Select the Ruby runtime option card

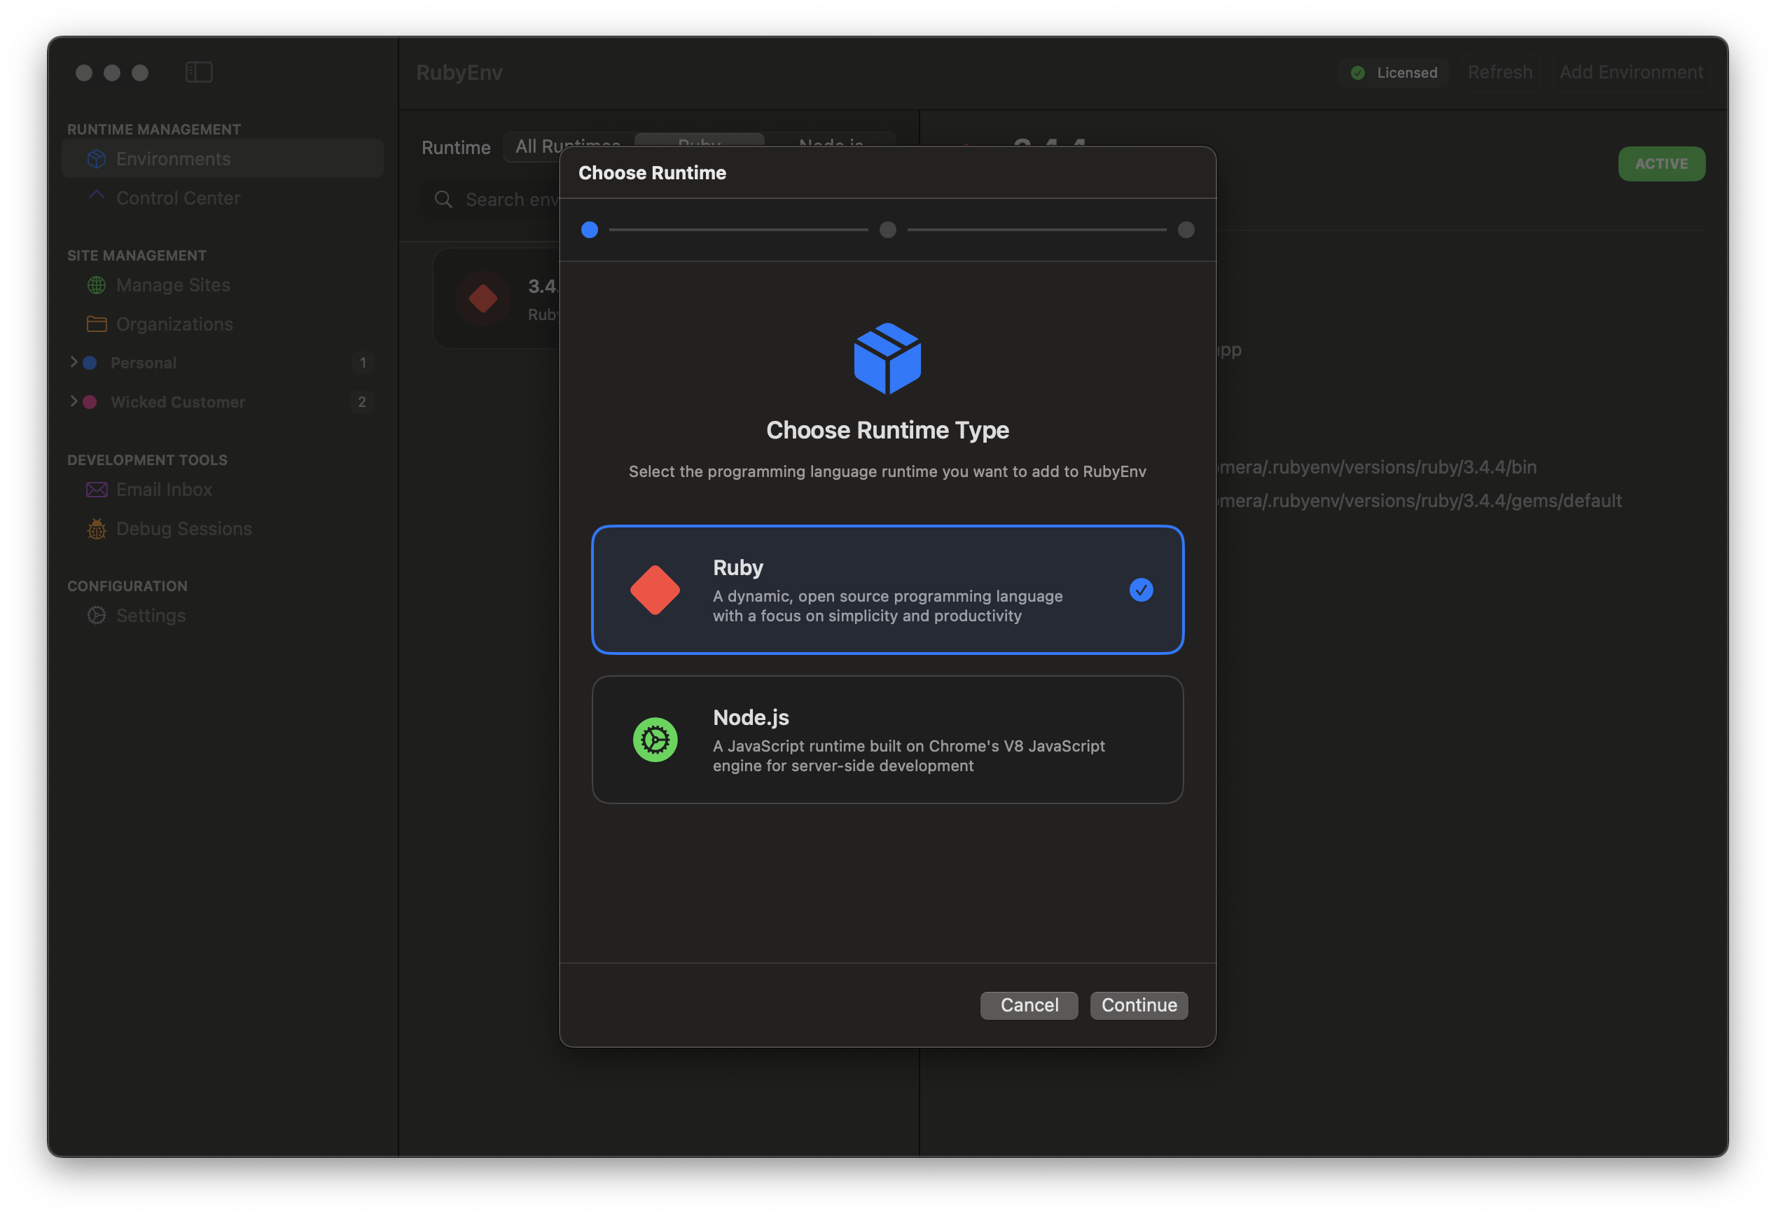tap(887, 589)
